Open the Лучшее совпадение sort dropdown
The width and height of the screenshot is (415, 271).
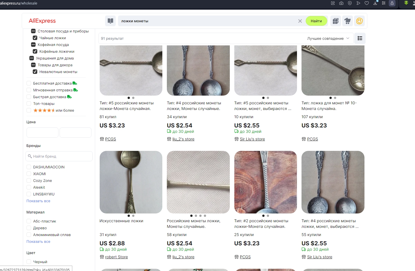(x=328, y=38)
